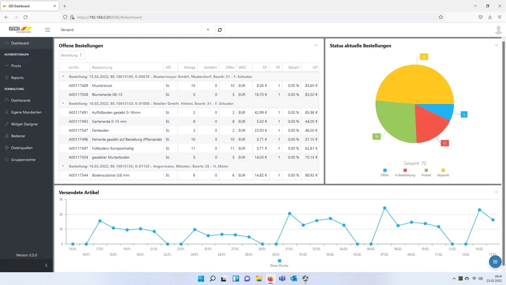Toggle the hamburger menu in header
The image size is (506, 285).
click(47, 30)
